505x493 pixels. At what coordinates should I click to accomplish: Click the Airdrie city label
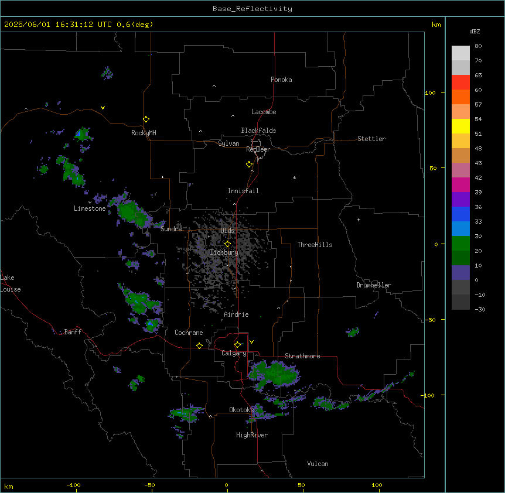[237, 314]
